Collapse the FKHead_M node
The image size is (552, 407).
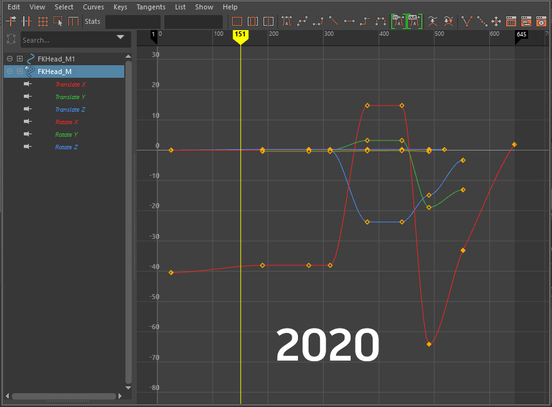tap(9, 71)
